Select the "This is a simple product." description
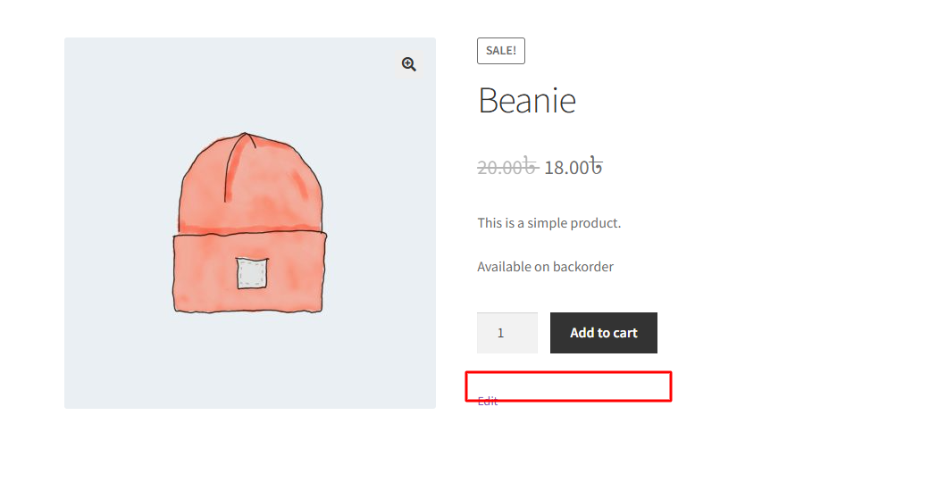The image size is (946, 490). point(548,223)
